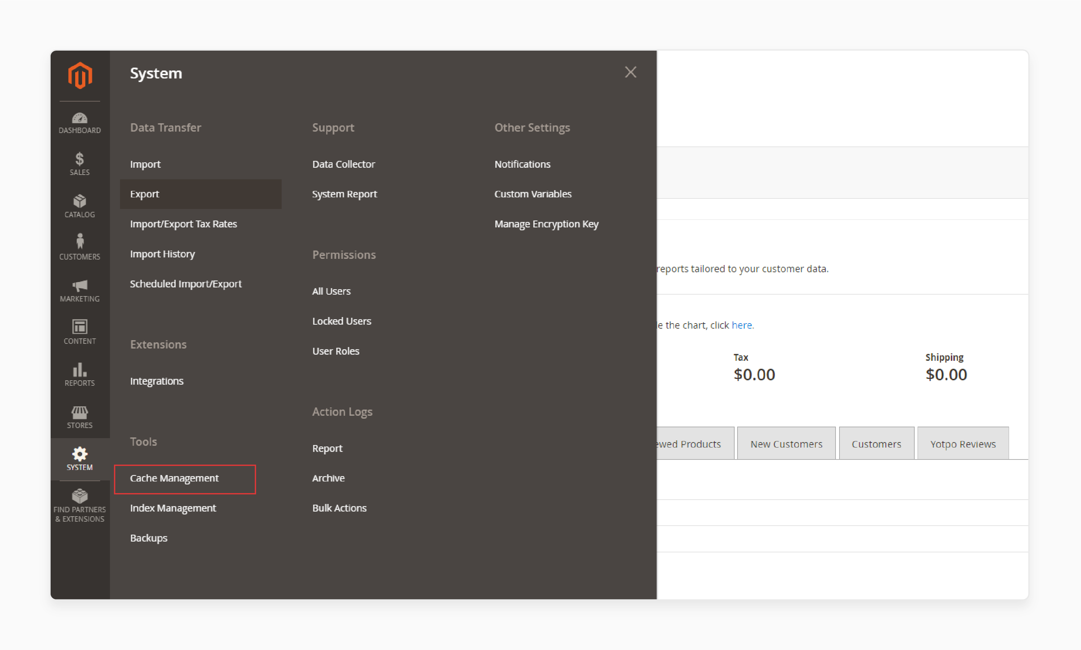The image size is (1081, 650).
Task: Select Import/Export Tax Rates option
Action: (x=183, y=224)
